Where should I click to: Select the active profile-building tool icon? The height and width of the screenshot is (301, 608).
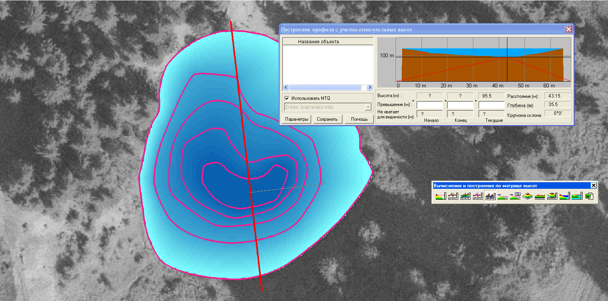tap(490, 196)
